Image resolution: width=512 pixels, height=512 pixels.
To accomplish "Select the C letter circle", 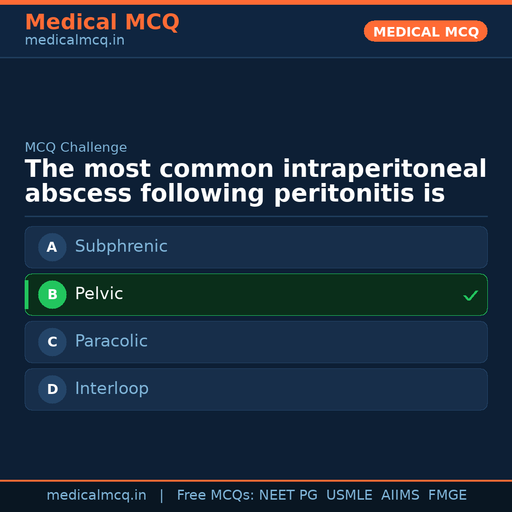I will [52, 342].
